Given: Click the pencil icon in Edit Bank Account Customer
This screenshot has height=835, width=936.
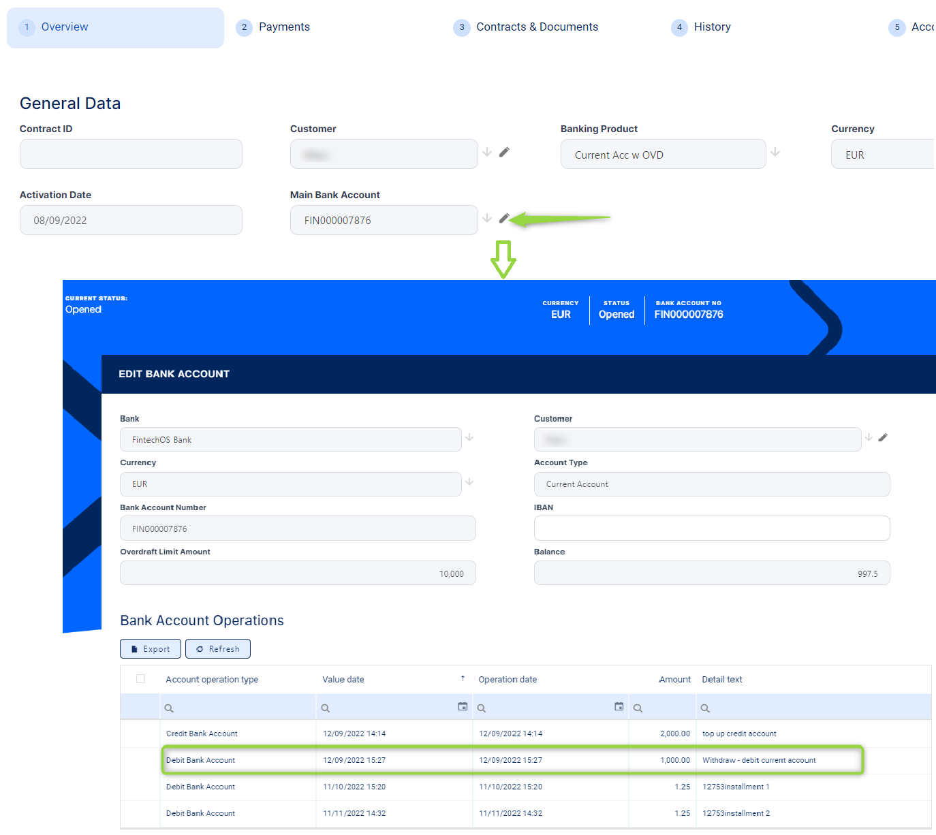Looking at the screenshot, I should [883, 438].
